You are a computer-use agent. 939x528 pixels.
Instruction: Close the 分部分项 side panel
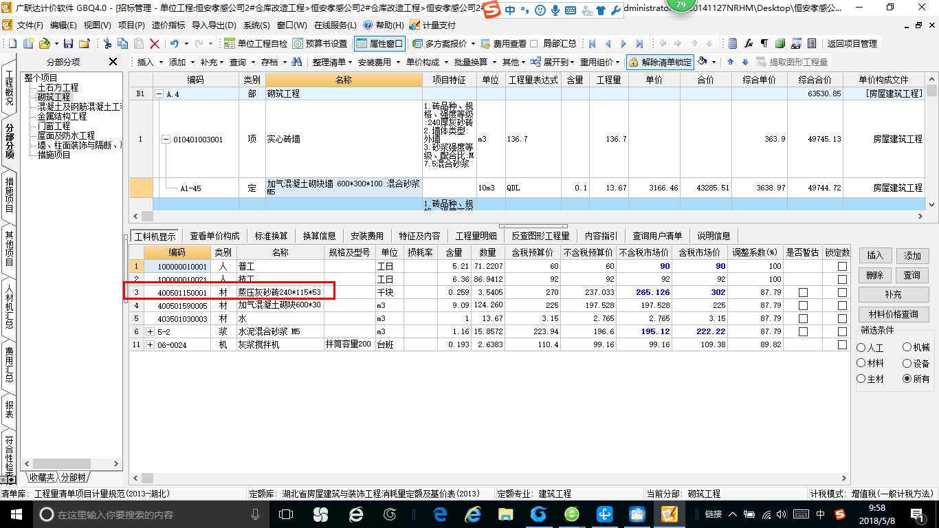click(x=113, y=62)
